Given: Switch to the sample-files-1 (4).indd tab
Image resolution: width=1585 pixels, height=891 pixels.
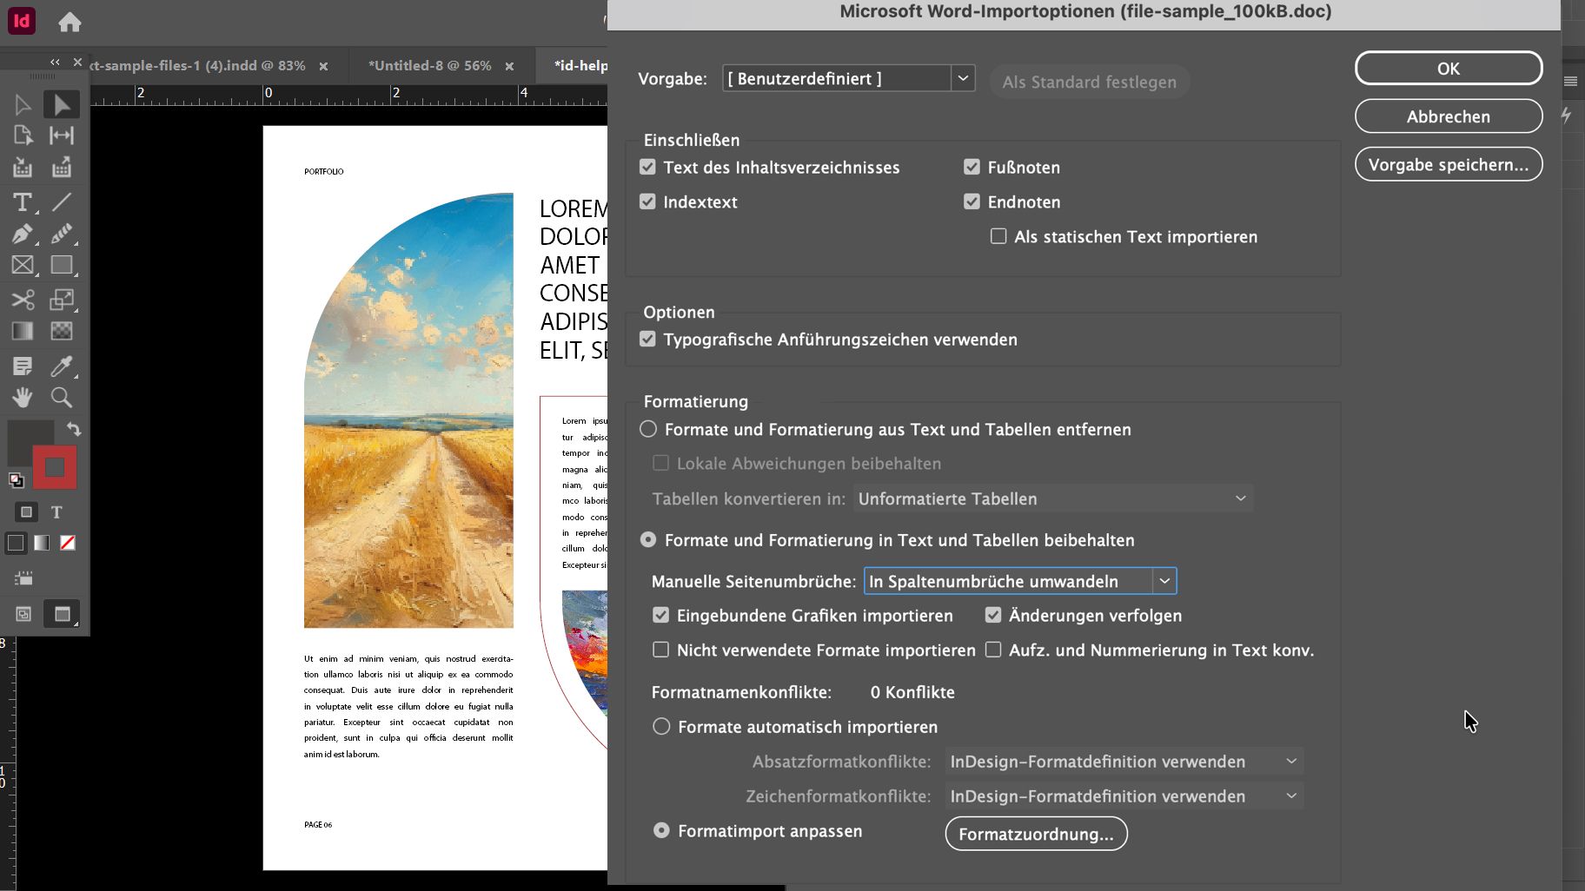Looking at the screenshot, I should tap(198, 65).
